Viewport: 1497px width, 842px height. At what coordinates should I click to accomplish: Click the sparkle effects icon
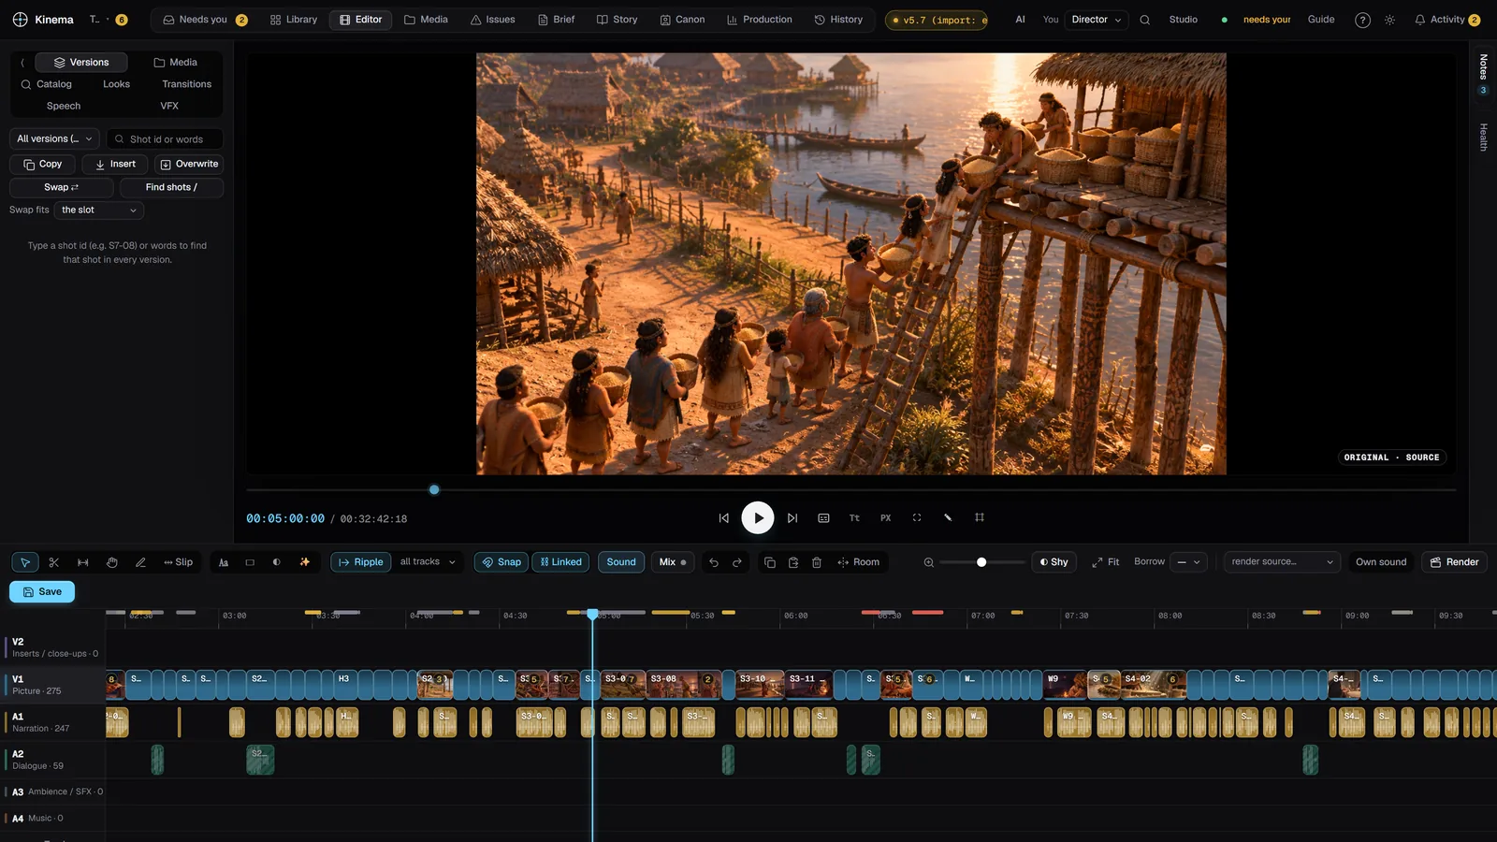[304, 562]
